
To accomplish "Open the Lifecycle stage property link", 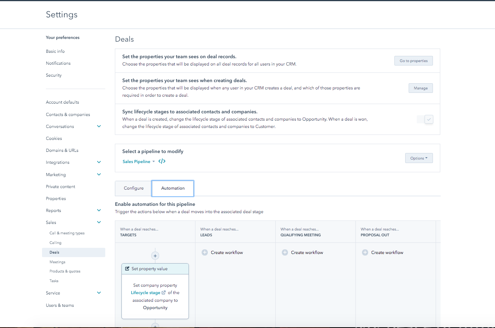I will tap(145, 293).
